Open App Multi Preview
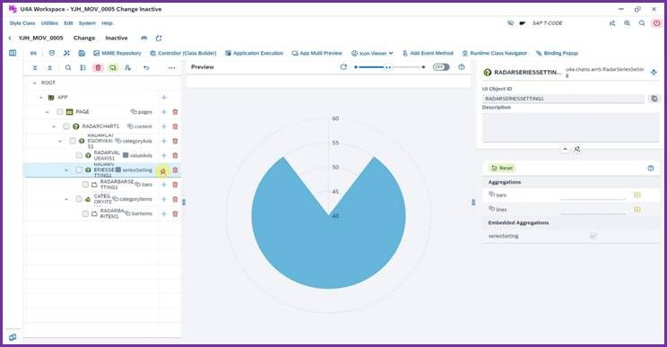 pos(316,53)
